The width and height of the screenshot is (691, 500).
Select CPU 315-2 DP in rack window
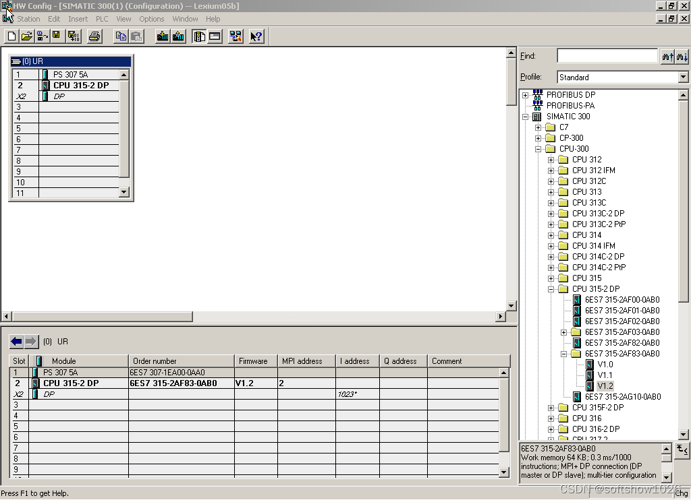[x=81, y=86]
